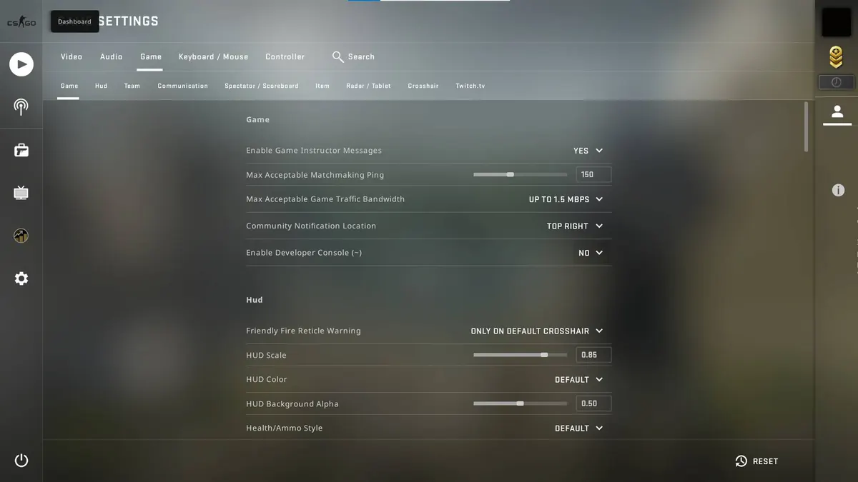Jump to the Team sub-tab

click(x=132, y=86)
